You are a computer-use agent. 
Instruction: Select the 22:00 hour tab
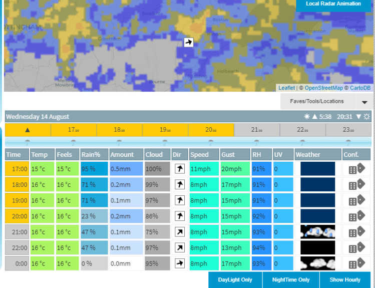[x=302, y=130]
